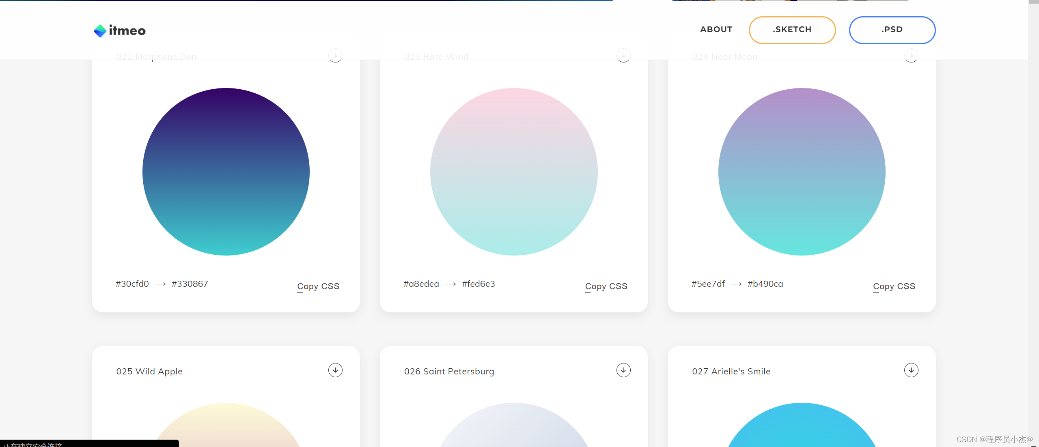This screenshot has width=1039, height=447.
Task: Click the pink-mint Rare Wind gradient circle
Action: pyautogui.click(x=514, y=172)
